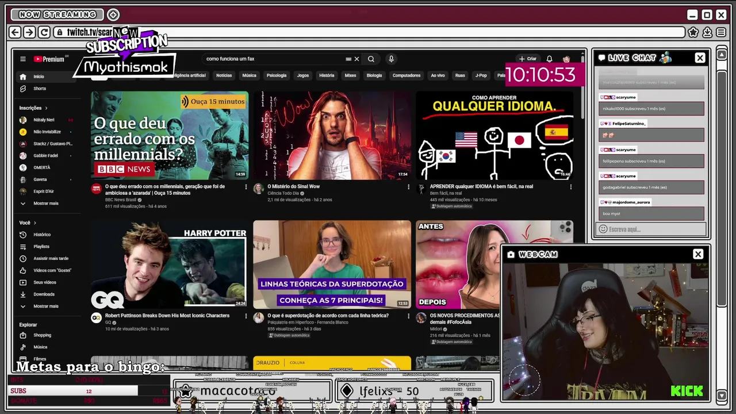Open options for APRENDER qualquer IDIOMA video
Screen dimensions: 736x414
coord(570,187)
